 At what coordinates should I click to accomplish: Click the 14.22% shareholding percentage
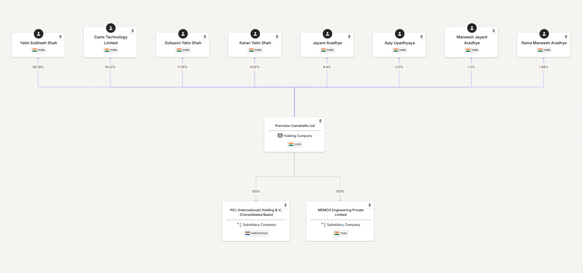110,67
